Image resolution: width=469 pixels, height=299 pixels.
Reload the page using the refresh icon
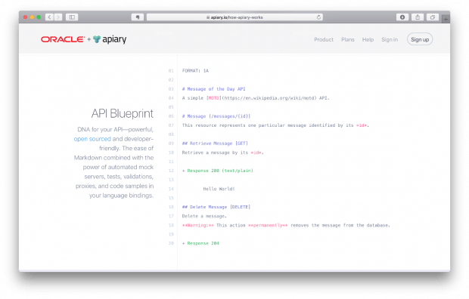tap(318, 17)
